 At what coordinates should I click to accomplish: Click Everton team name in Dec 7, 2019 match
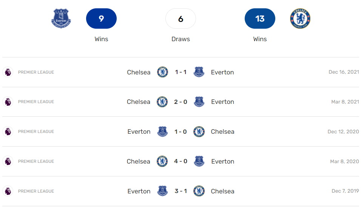pyautogui.click(x=139, y=191)
